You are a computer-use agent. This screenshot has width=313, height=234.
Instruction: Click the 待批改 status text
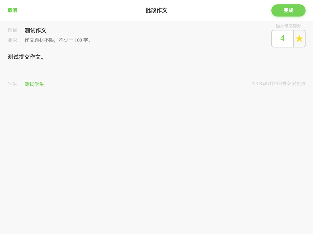299,84
